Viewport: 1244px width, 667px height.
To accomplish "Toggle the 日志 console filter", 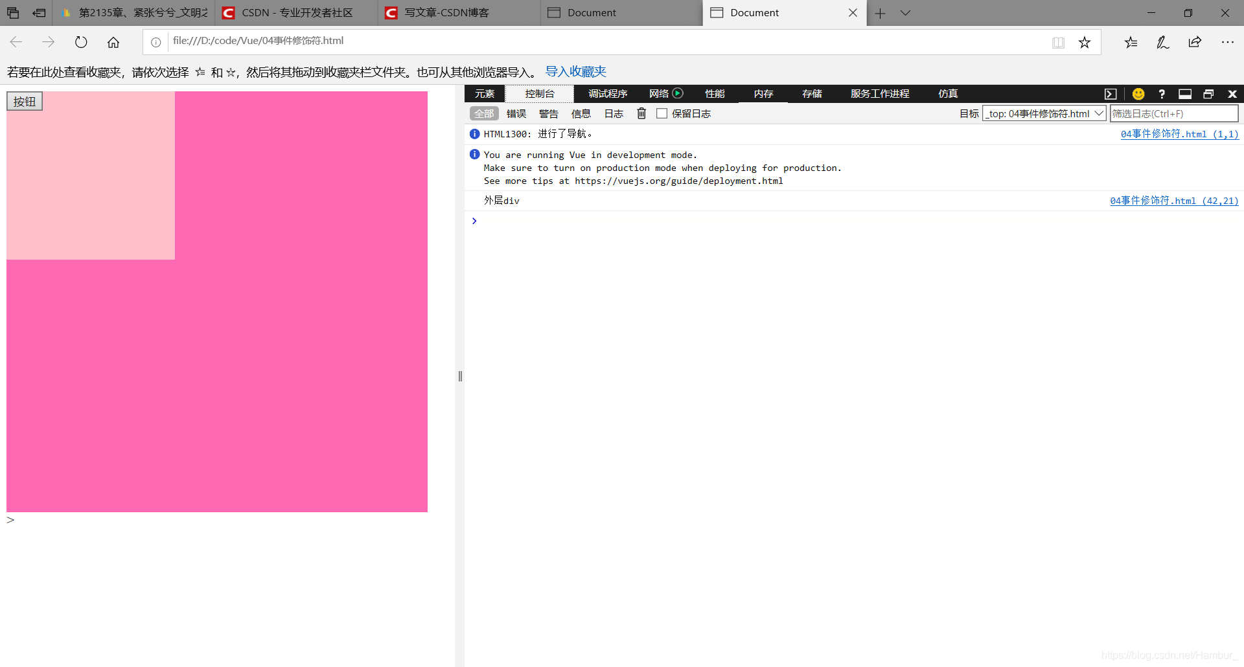I will coord(614,113).
